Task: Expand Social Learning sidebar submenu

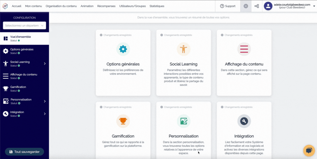Action: pos(45,64)
